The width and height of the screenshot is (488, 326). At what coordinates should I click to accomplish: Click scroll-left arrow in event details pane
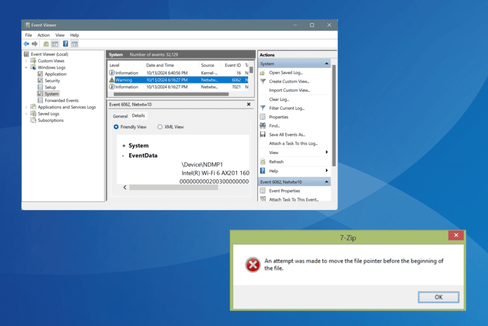pyautogui.click(x=125, y=188)
